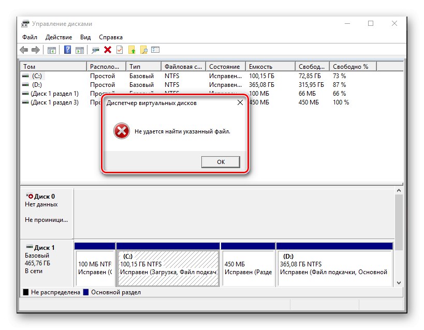Sort by the Емкость column header
This screenshot has height=330, width=424.
tap(270, 67)
